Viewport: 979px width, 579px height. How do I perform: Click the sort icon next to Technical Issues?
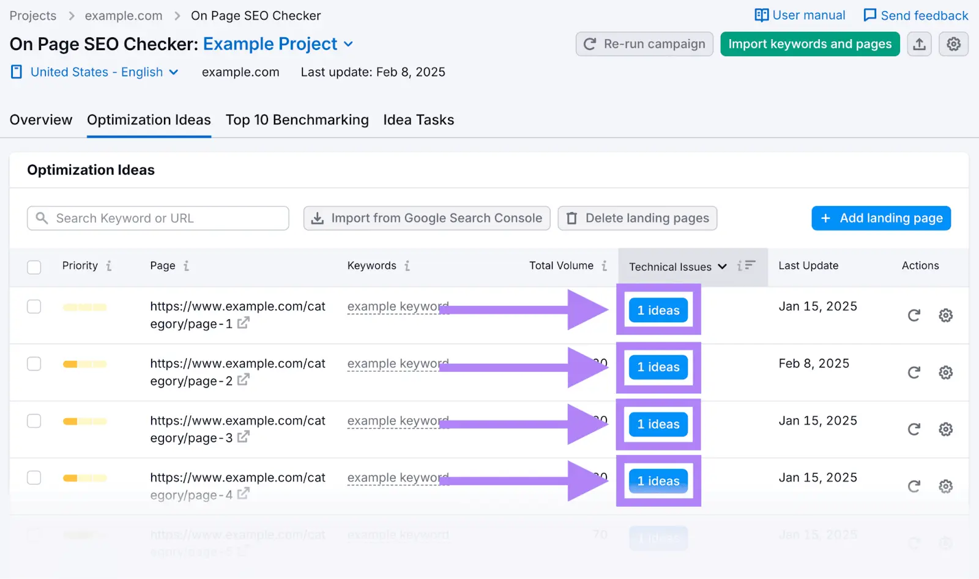747,267
